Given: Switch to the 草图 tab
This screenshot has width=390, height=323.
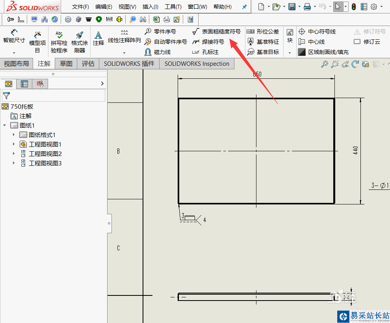Looking at the screenshot, I should [66, 64].
